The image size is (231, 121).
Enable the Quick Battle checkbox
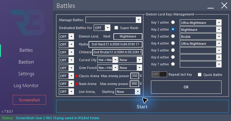click(x=199, y=74)
